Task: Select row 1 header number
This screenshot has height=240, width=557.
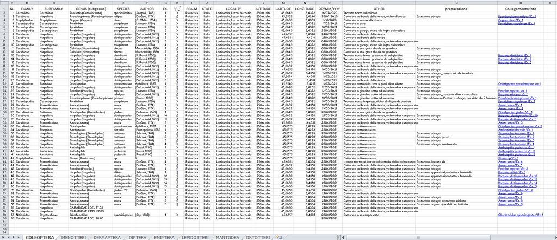Action: tap(3, 9)
